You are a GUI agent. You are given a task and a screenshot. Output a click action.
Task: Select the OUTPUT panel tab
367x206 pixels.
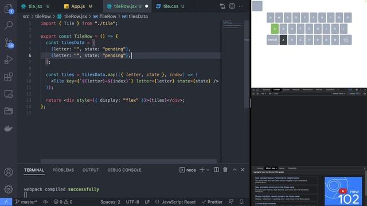91,170
